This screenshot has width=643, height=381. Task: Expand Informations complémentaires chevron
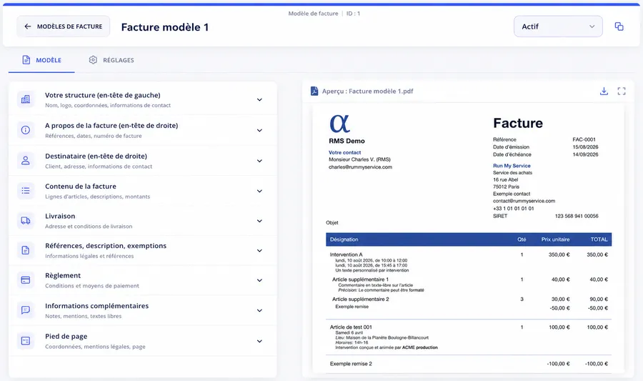click(x=259, y=310)
